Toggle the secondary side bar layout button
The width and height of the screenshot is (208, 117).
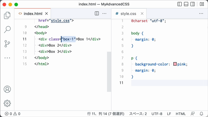tap(192, 4)
